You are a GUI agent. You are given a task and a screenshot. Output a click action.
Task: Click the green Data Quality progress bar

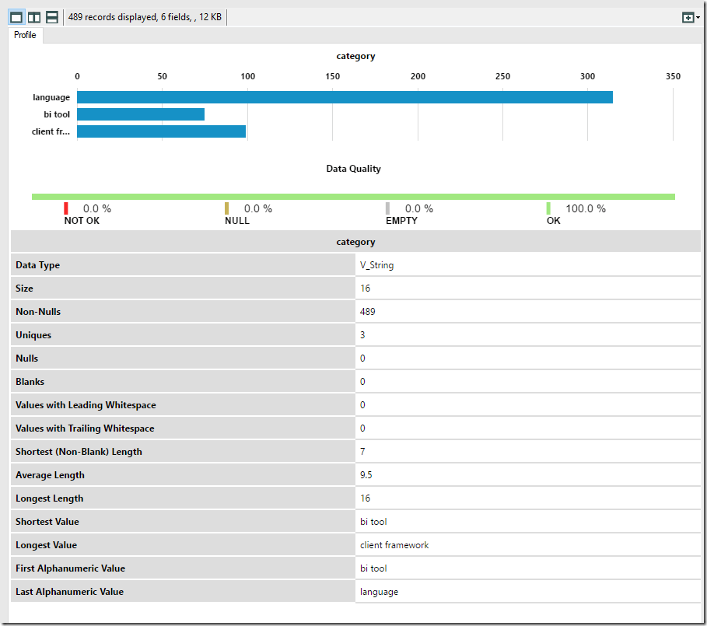click(x=353, y=197)
